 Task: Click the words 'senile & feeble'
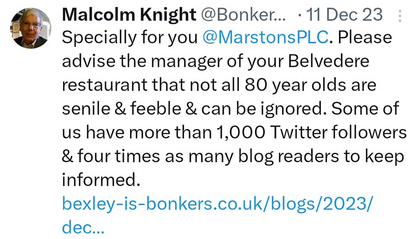pos(122,109)
